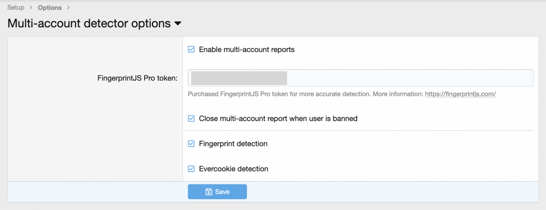Toggle the Enable multi-account reports checkbox
This screenshot has width=546, height=210.
click(x=192, y=50)
